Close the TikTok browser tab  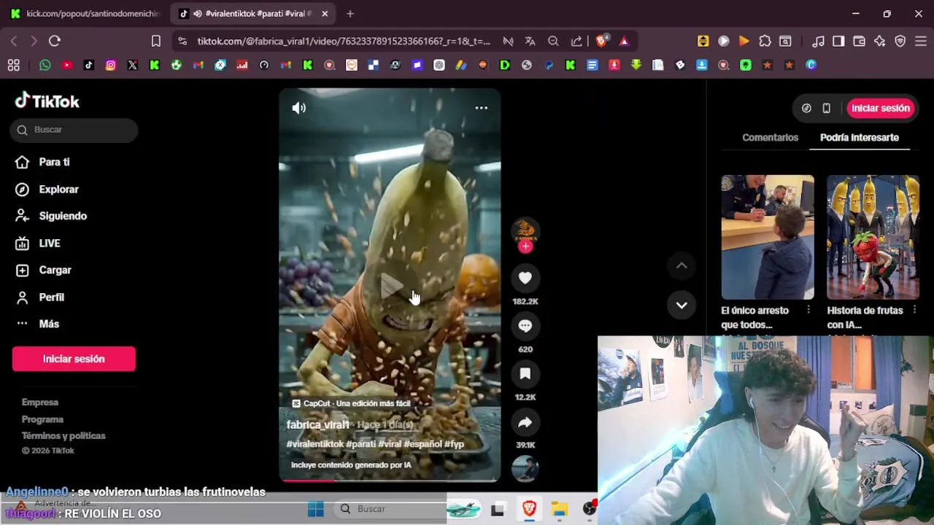click(325, 13)
